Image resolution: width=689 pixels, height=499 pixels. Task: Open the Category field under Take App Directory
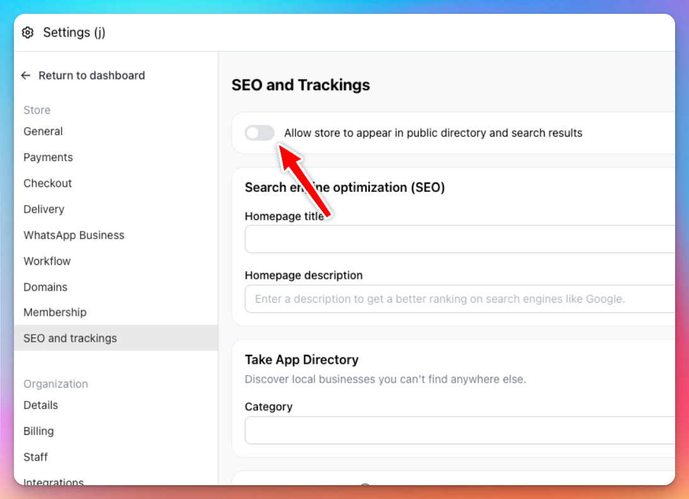pos(460,430)
